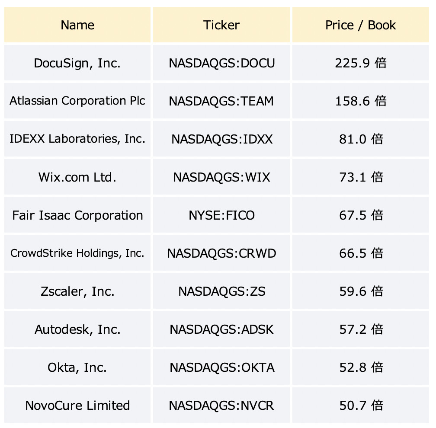Screen dimensions: 436x428
Task: Select the Autodesk, Inc. name cell
Action: [77, 329]
